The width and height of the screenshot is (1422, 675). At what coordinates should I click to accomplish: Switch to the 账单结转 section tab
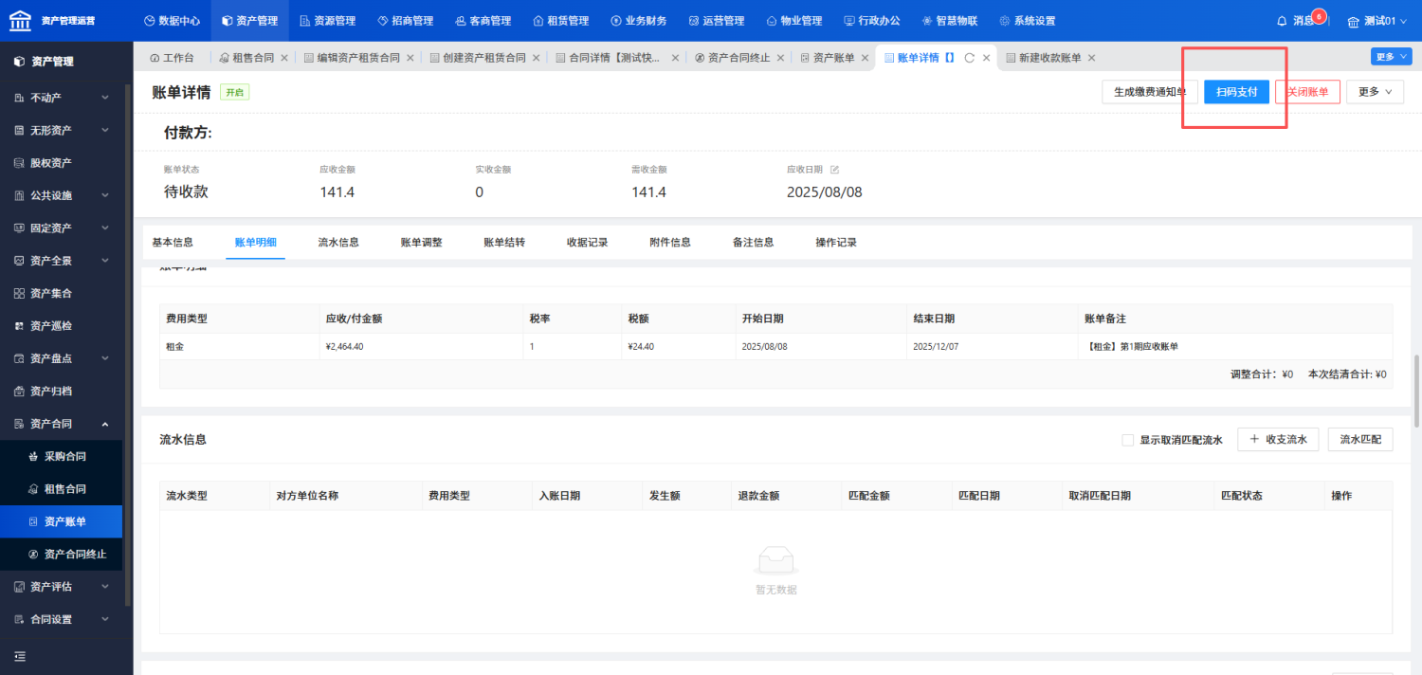pos(504,243)
